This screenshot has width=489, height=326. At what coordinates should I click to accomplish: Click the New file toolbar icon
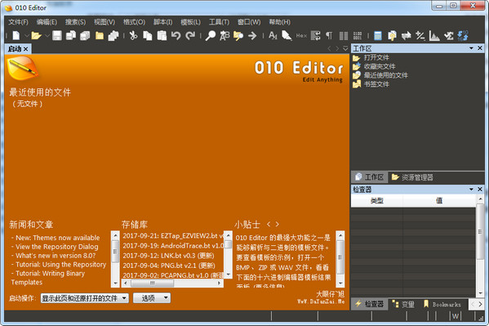click(16, 36)
